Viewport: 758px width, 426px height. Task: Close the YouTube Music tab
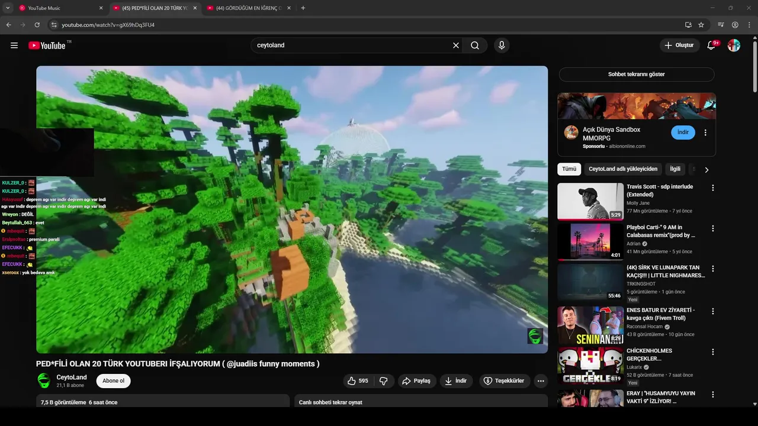[x=101, y=8]
